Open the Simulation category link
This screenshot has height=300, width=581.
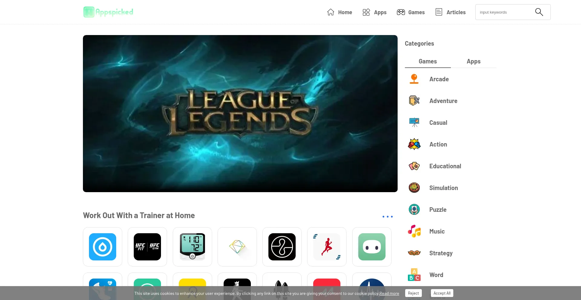[444, 188]
